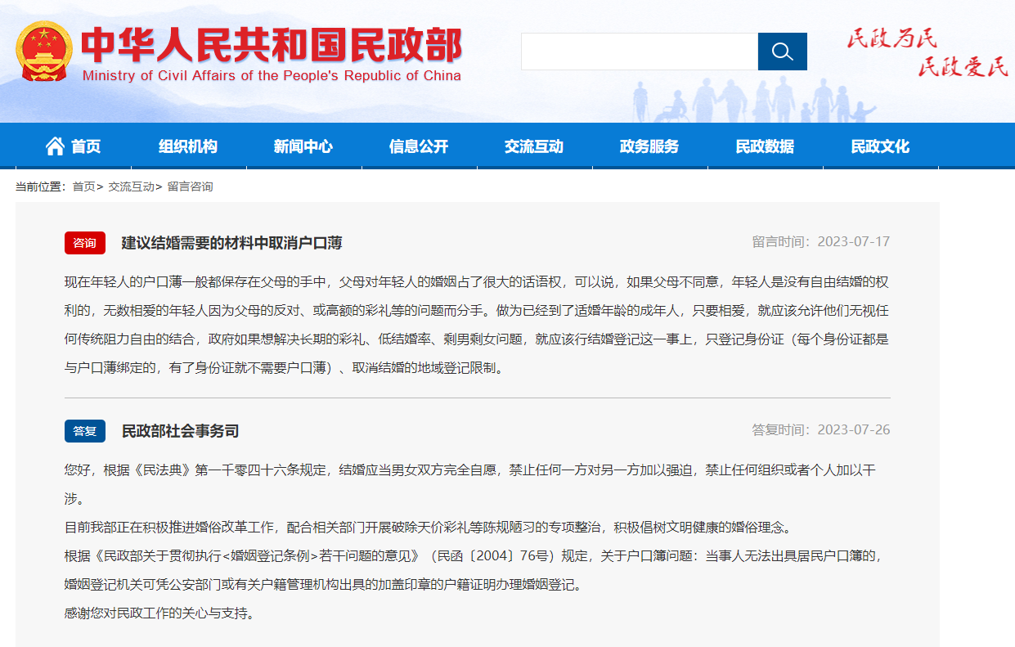The image size is (1015, 647).
Task: Click the home icon in navigation bar
Action: pos(55,146)
